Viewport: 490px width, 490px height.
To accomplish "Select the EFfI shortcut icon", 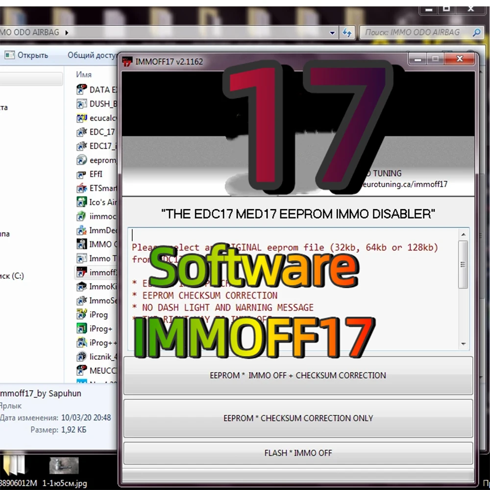I will coord(81,174).
